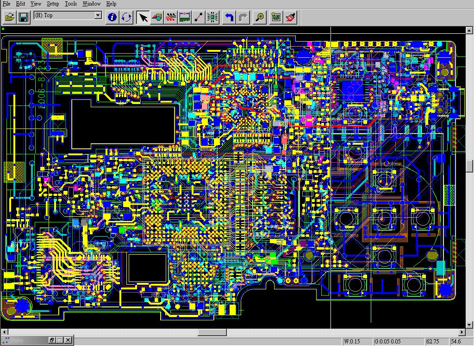Click the vertical scrollbar down arrow
Viewport: 474px width, 355px height.
point(469,325)
